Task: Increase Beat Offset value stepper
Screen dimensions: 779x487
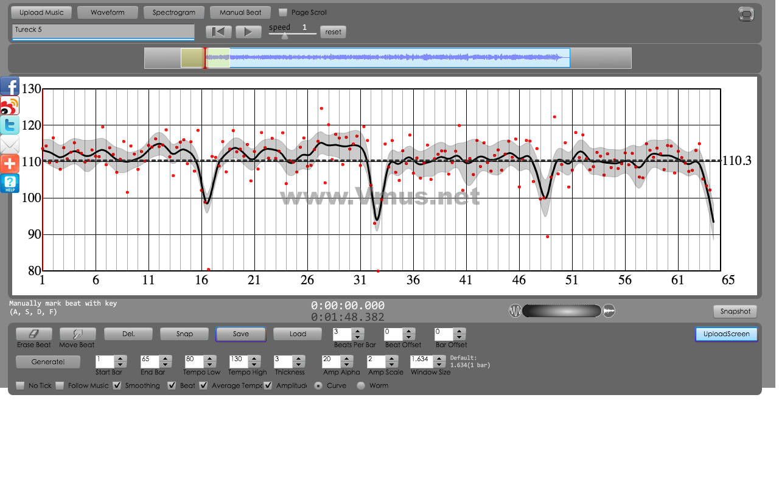Action: 409,331
